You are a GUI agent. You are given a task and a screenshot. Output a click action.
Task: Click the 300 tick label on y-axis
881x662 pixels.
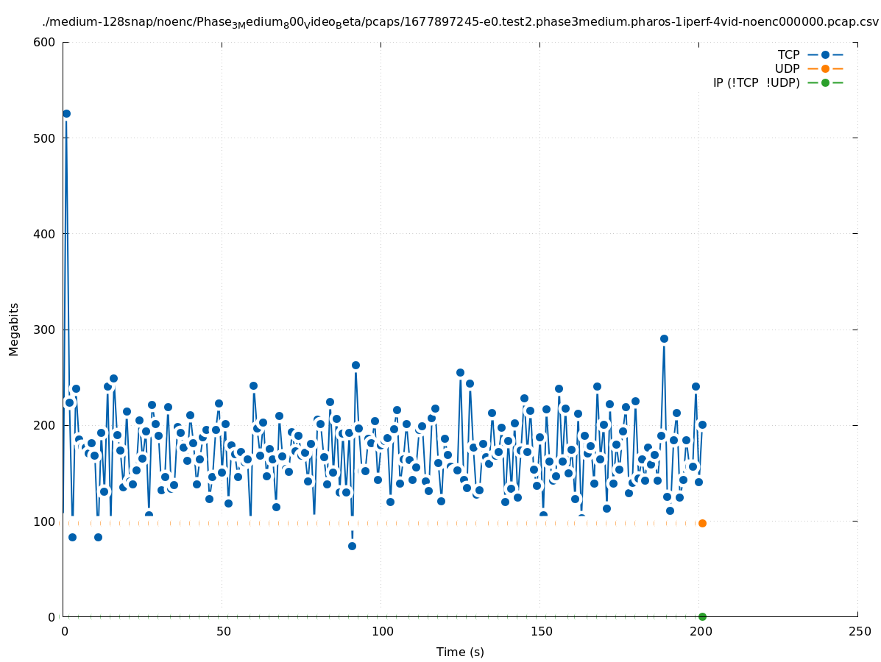46,330
